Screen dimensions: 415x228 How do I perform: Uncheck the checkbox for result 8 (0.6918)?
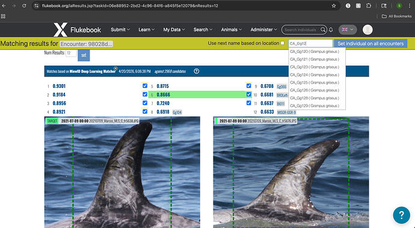pos(145,111)
